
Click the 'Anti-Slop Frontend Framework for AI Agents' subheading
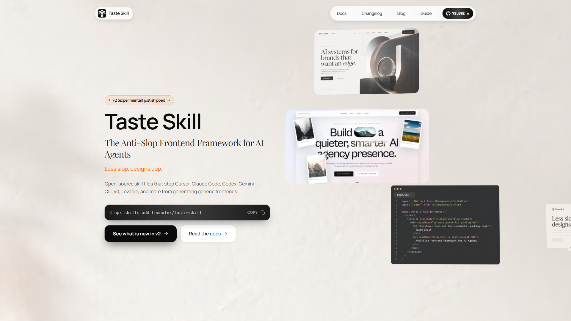click(184, 149)
